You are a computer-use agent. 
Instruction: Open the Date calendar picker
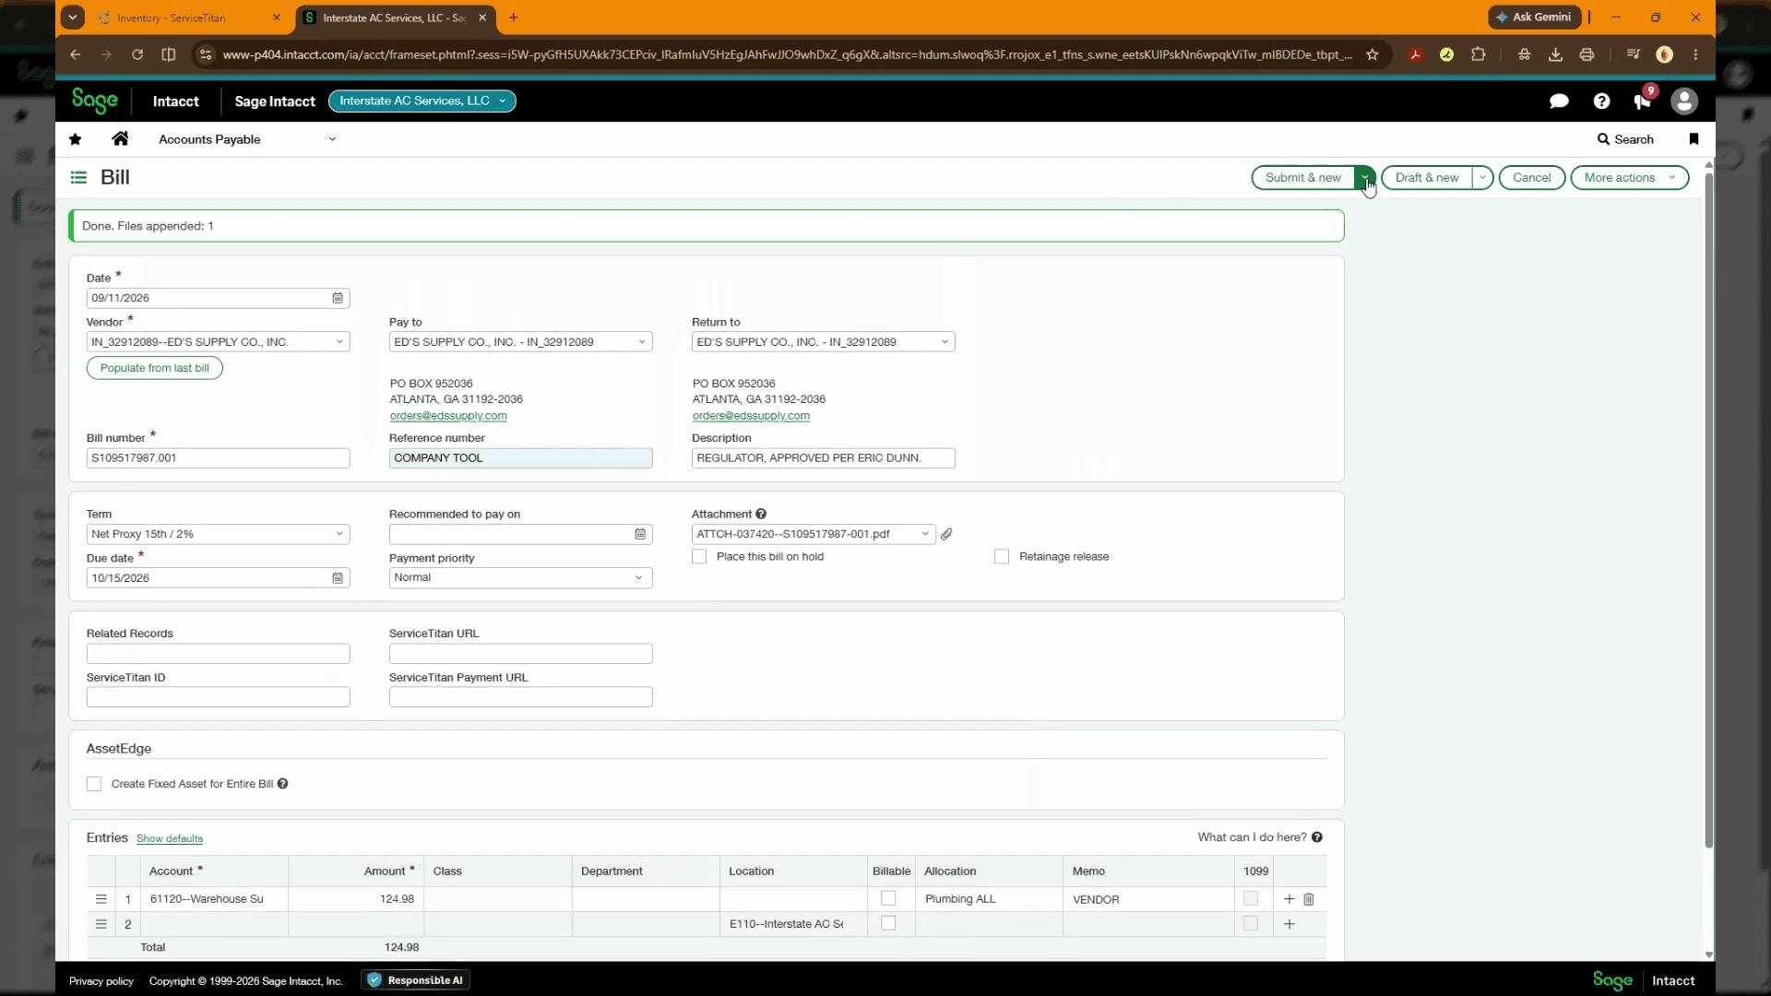pos(338,298)
